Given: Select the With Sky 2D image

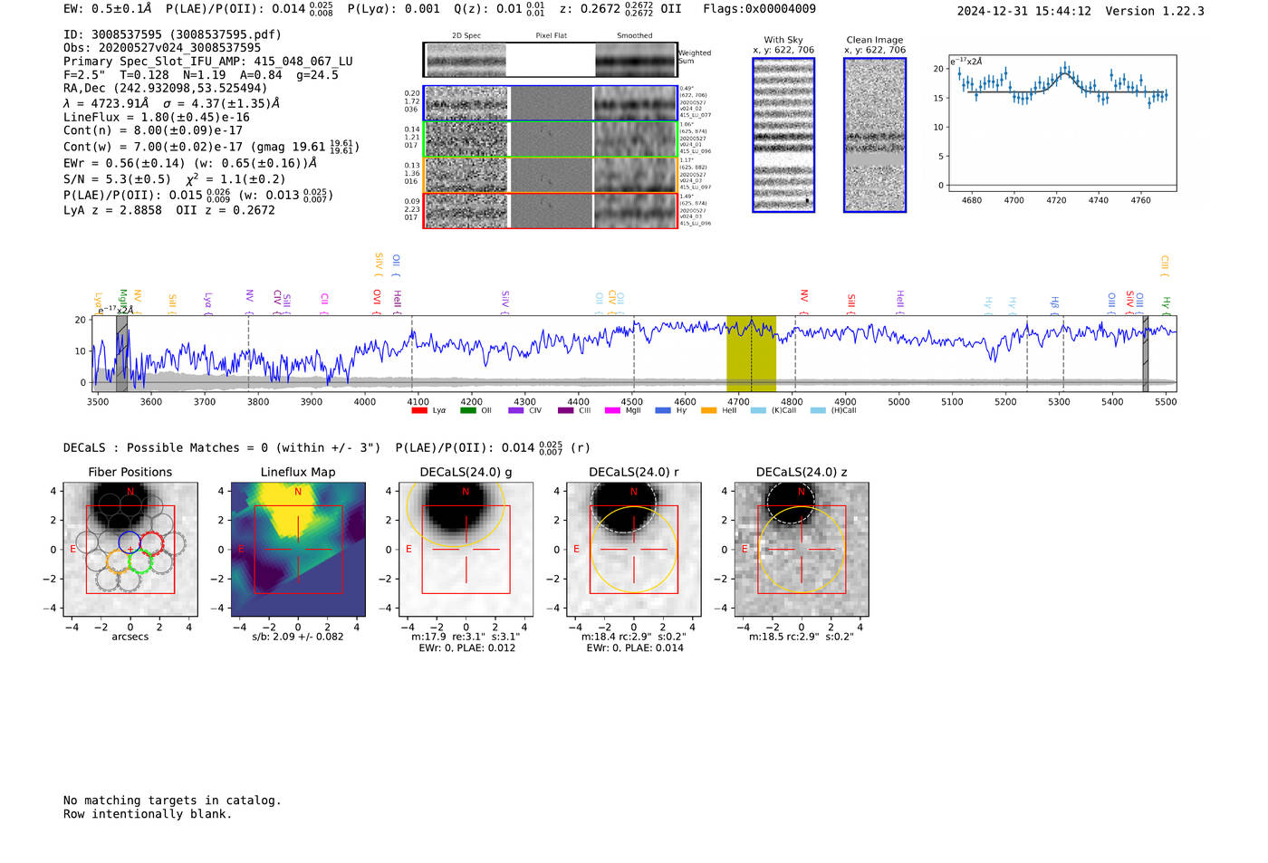Looking at the screenshot, I should pos(783,135).
